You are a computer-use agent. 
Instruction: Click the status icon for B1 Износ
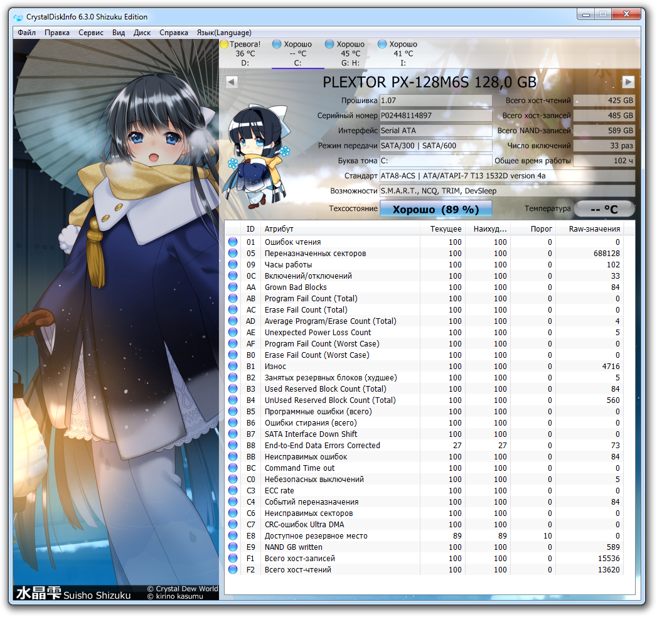click(233, 367)
